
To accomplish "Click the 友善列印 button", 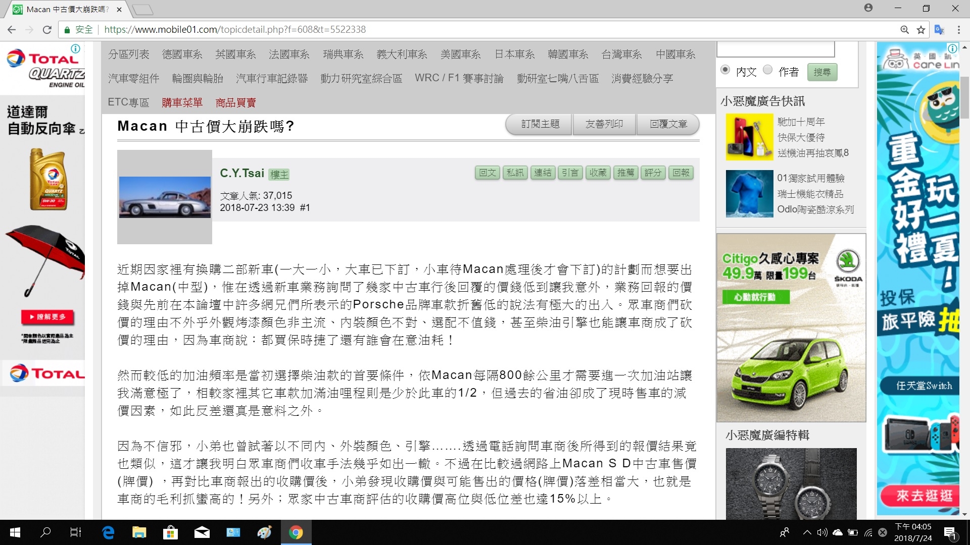I will (604, 124).
